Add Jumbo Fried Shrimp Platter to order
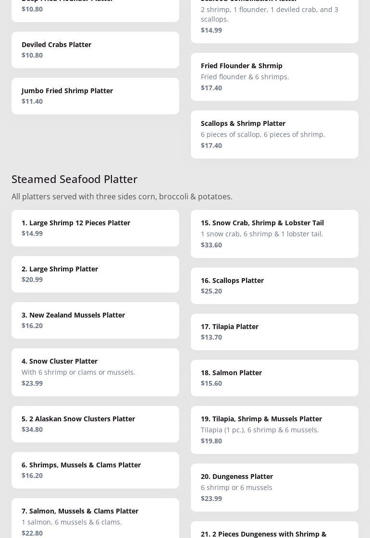Screen dimensions: 370x538 95,96
